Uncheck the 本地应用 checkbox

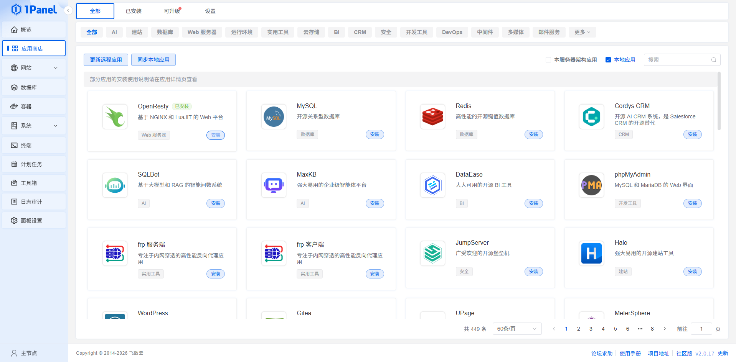click(608, 60)
